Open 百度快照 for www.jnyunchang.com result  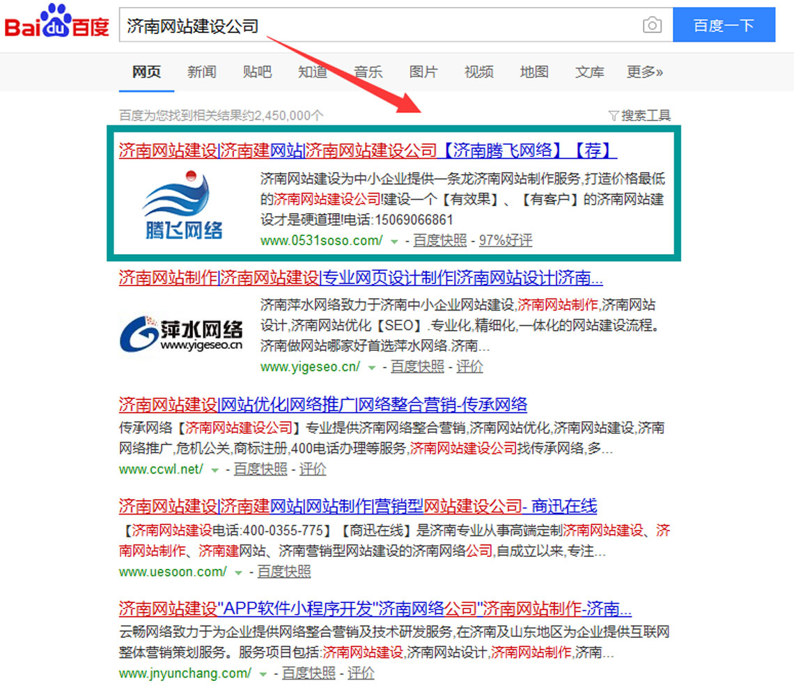point(309,673)
